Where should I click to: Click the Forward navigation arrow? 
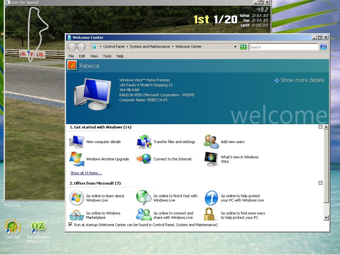tap(81, 47)
